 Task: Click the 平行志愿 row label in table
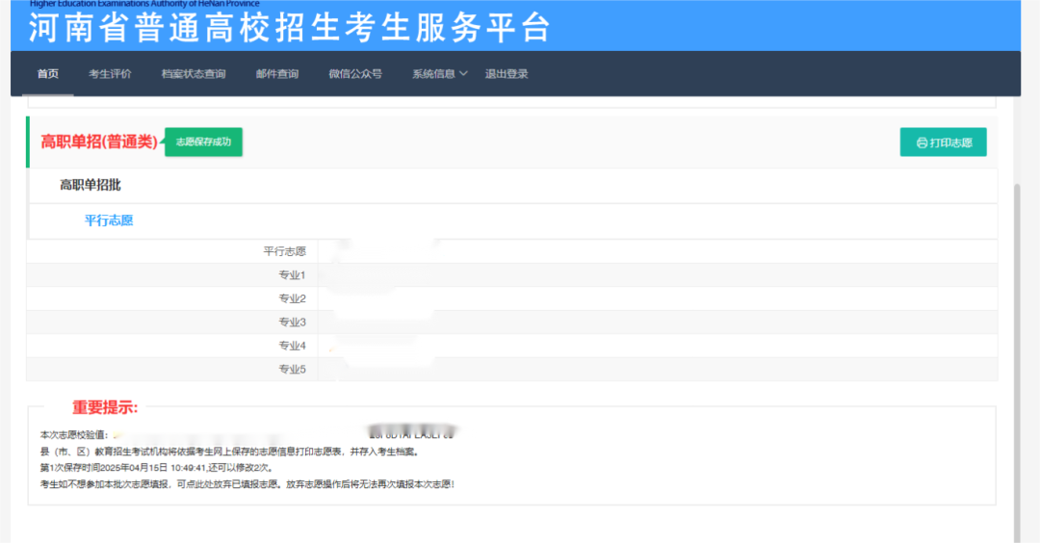[x=284, y=251]
